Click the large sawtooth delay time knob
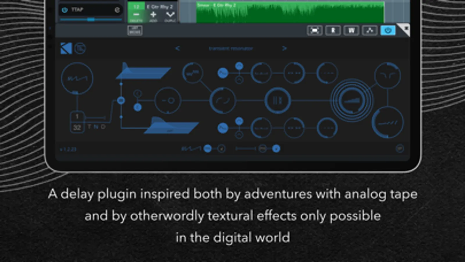Screen dimensions: 465x262 (77, 78)
